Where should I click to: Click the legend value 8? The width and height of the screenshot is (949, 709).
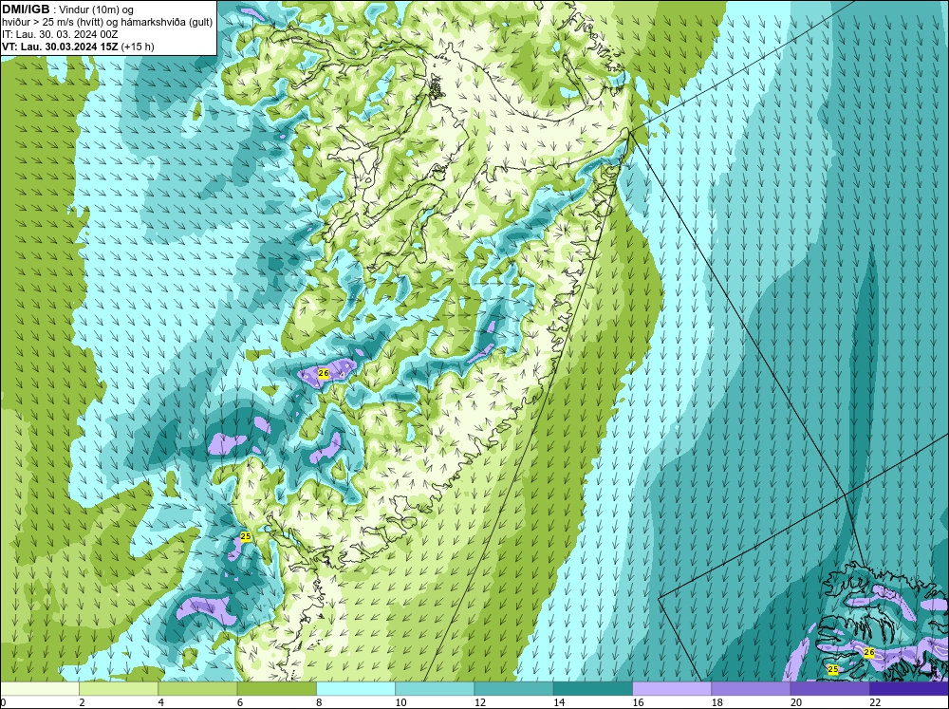(x=319, y=702)
